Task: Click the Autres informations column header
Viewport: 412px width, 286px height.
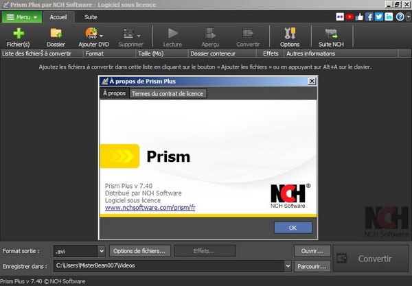Action: [x=341, y=53]
